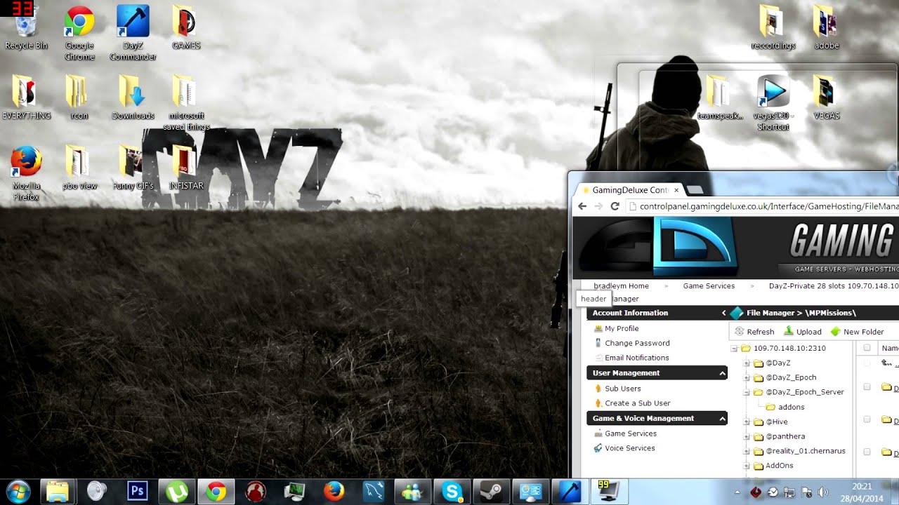This screenshot has width=899, height=505.
Task: Open Voice Services in the sidebar
Action: point(629,448)
